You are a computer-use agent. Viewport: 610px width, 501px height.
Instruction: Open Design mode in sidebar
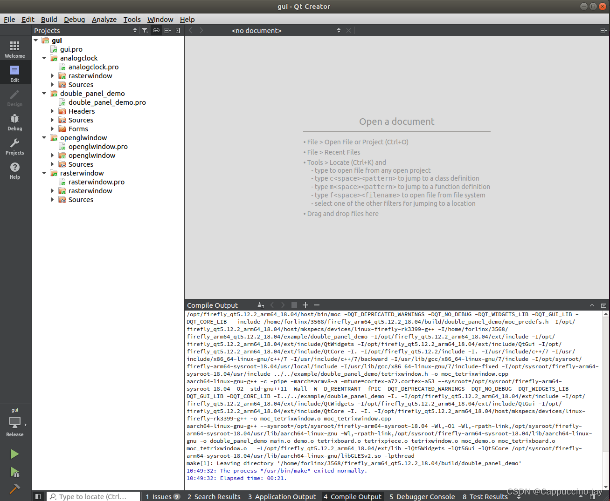(15, 98)
